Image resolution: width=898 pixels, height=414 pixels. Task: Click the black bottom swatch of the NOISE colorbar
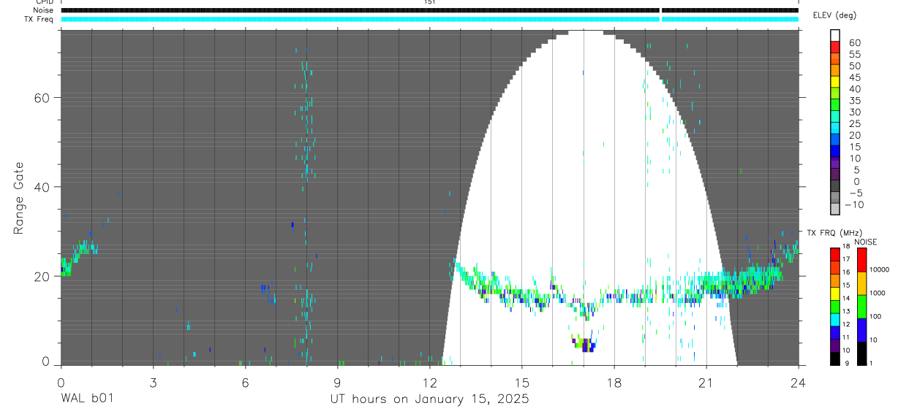pyautogui.click(x=862, y=353)
